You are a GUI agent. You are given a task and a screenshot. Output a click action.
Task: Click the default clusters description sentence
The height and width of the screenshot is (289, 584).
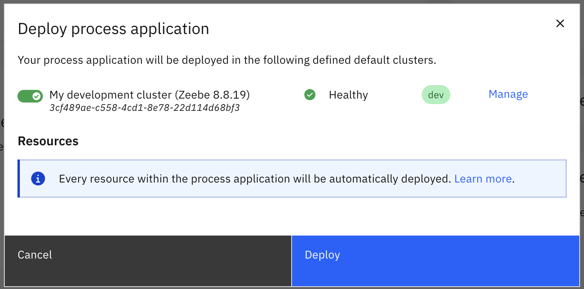tap(227, 60)
